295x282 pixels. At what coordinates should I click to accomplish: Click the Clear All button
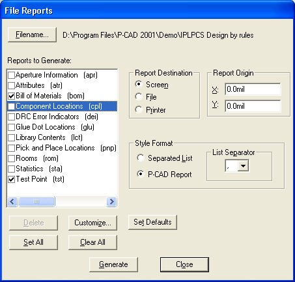point(92,242)
